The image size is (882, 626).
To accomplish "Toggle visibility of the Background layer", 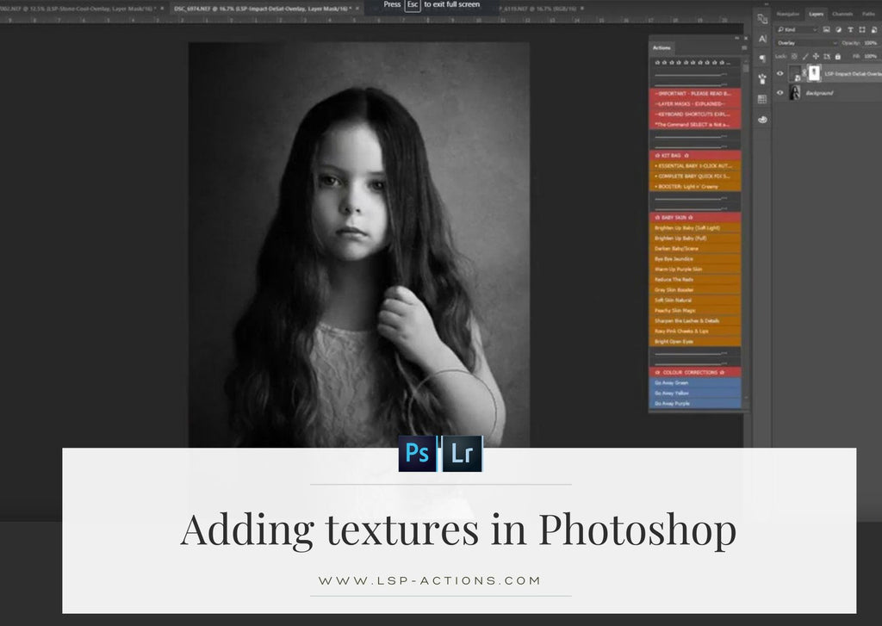I will 780,93.
